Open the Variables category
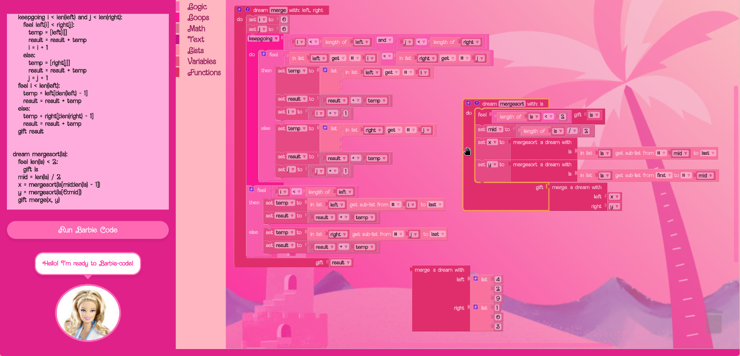The height and width of the screenshot is (356, 740). pyautogui.click(x=202, y=61)
